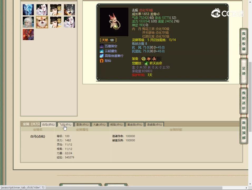The image size is (252, 190).
Task: Switch to the 白马(点化) mount tab
Action: pos(49,125)
